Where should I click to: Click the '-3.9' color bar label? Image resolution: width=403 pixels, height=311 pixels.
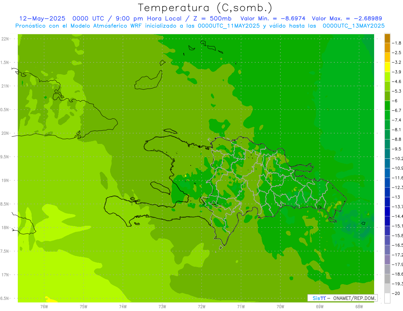point(397,72)
